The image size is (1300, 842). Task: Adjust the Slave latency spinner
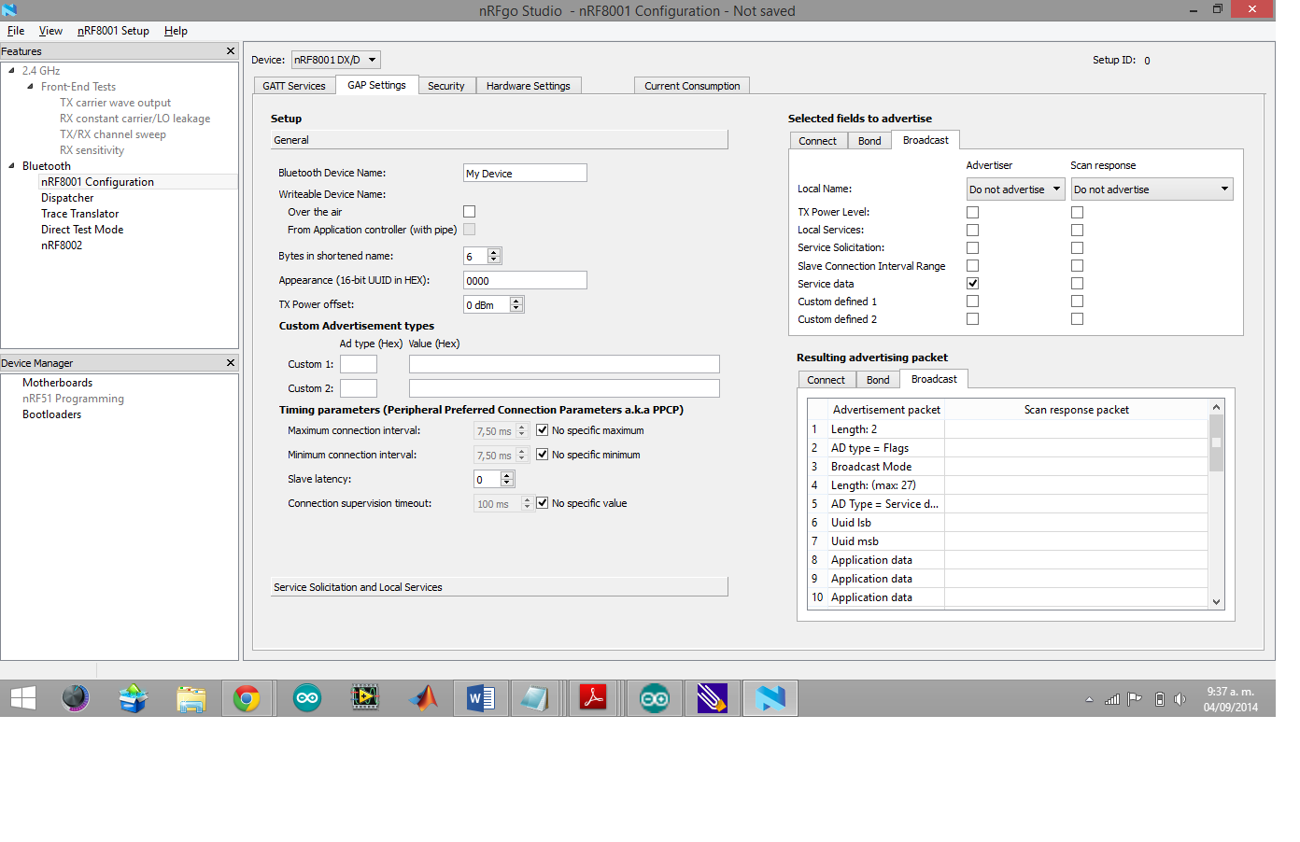coord(507,479)
